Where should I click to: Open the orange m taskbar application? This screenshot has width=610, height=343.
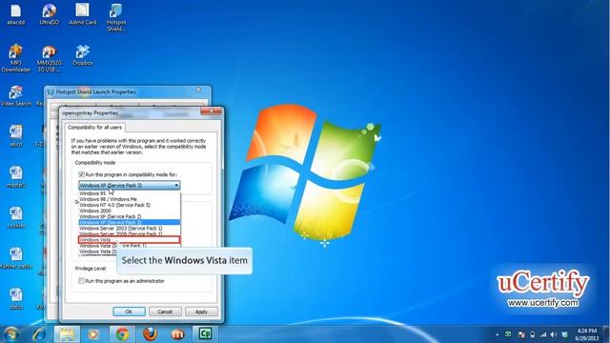177,334
